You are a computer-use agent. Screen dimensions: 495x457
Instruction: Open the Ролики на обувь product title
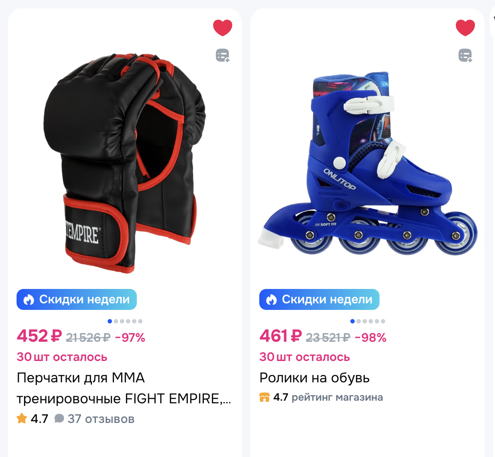(x=315, y=378)
